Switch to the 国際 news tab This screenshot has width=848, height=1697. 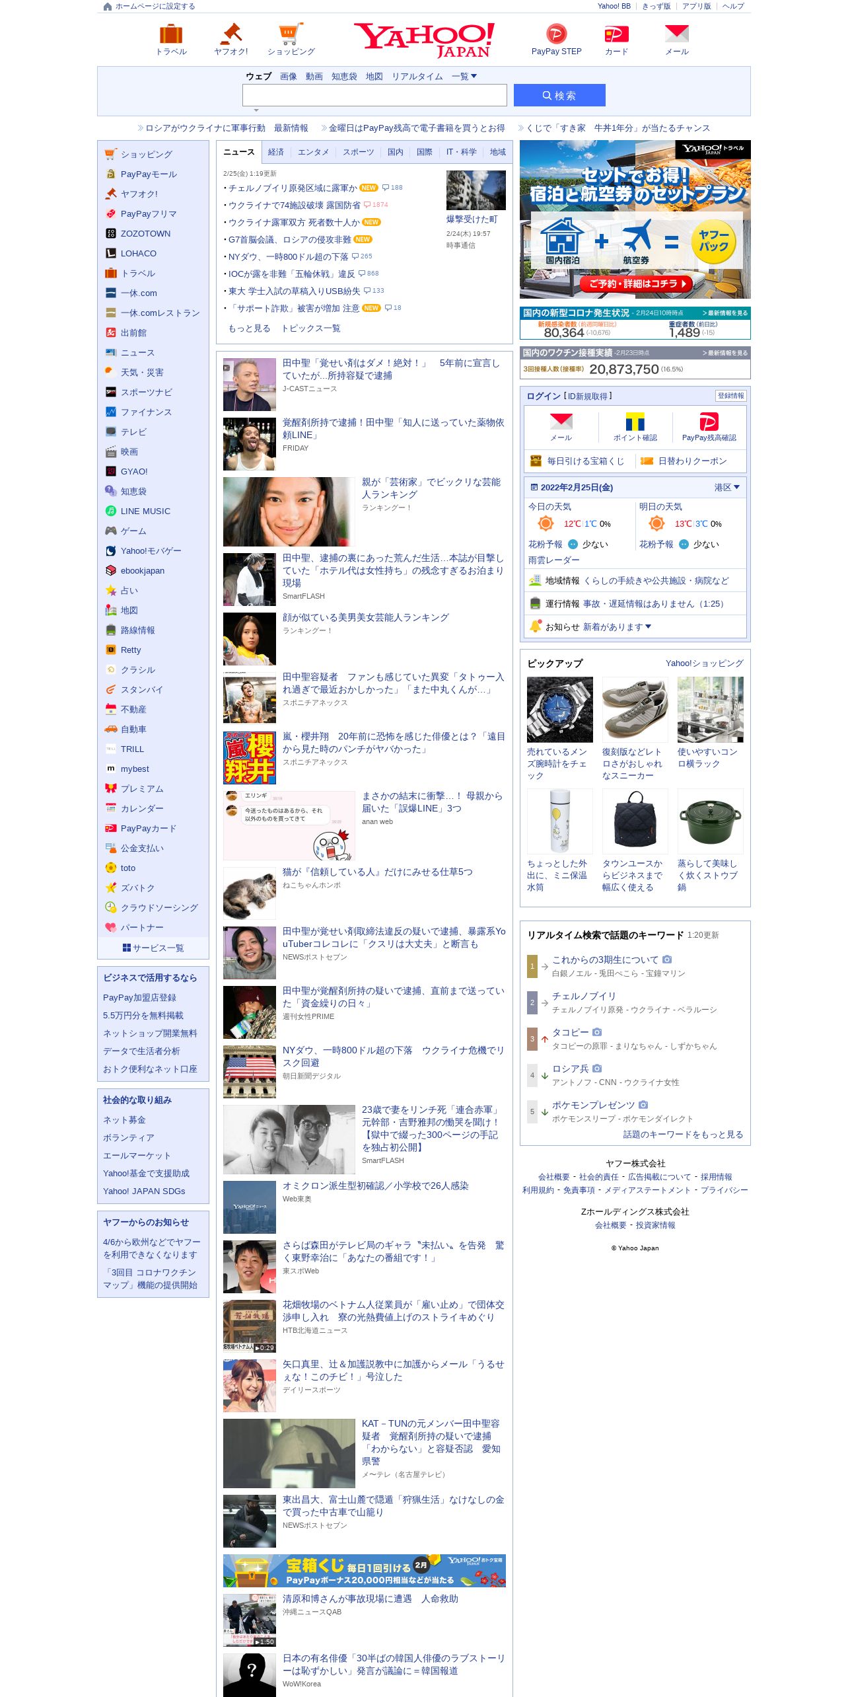click(425, 152)
